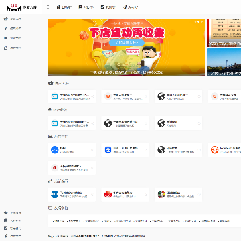The width and height of the screenshot is (241, 241).
Task: Toggle the hamburger menu icon in the header
Action: click(48, 7)
